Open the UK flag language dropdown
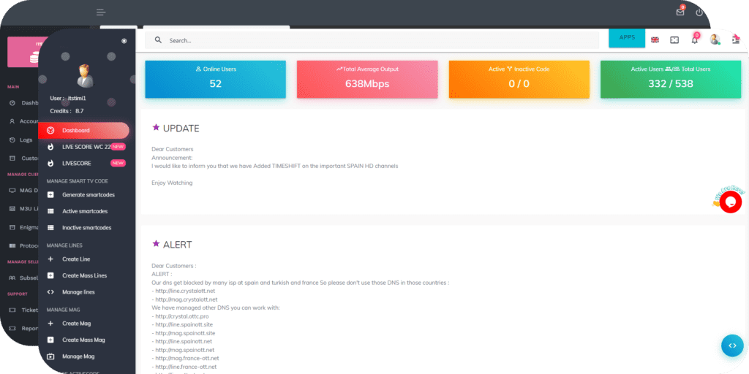749x374 pixels. [x=655, y=39]
